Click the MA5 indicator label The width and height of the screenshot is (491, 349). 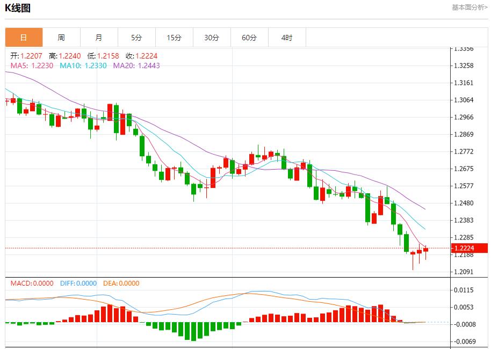32,66
